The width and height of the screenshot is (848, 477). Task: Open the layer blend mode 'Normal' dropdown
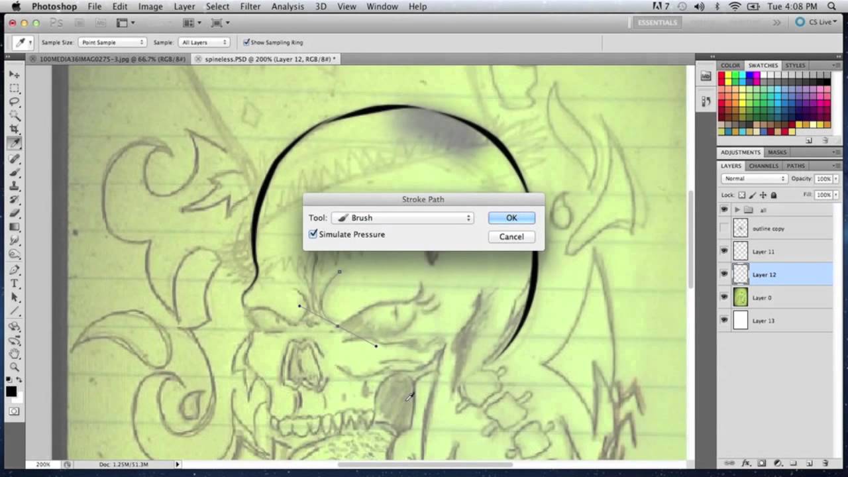coord(754,179)
